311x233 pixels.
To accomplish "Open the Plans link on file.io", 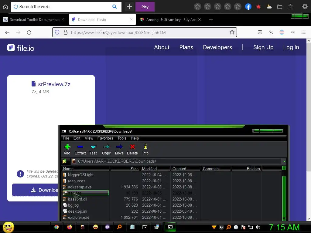I will pos(186,47).
